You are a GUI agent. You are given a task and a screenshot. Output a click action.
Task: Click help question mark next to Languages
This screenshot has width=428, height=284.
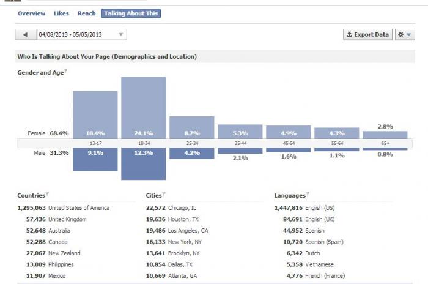(308, 193)
